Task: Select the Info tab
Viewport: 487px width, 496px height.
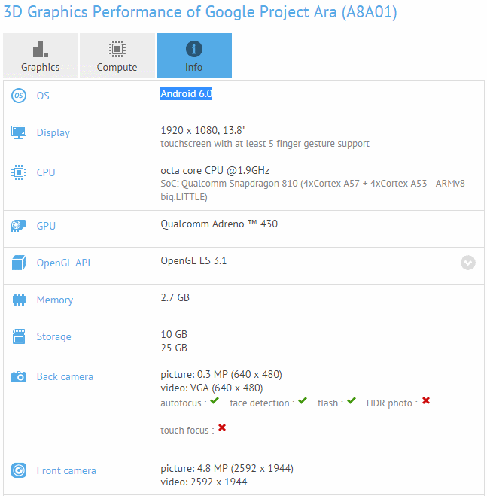Action: (x=194, y=56)
